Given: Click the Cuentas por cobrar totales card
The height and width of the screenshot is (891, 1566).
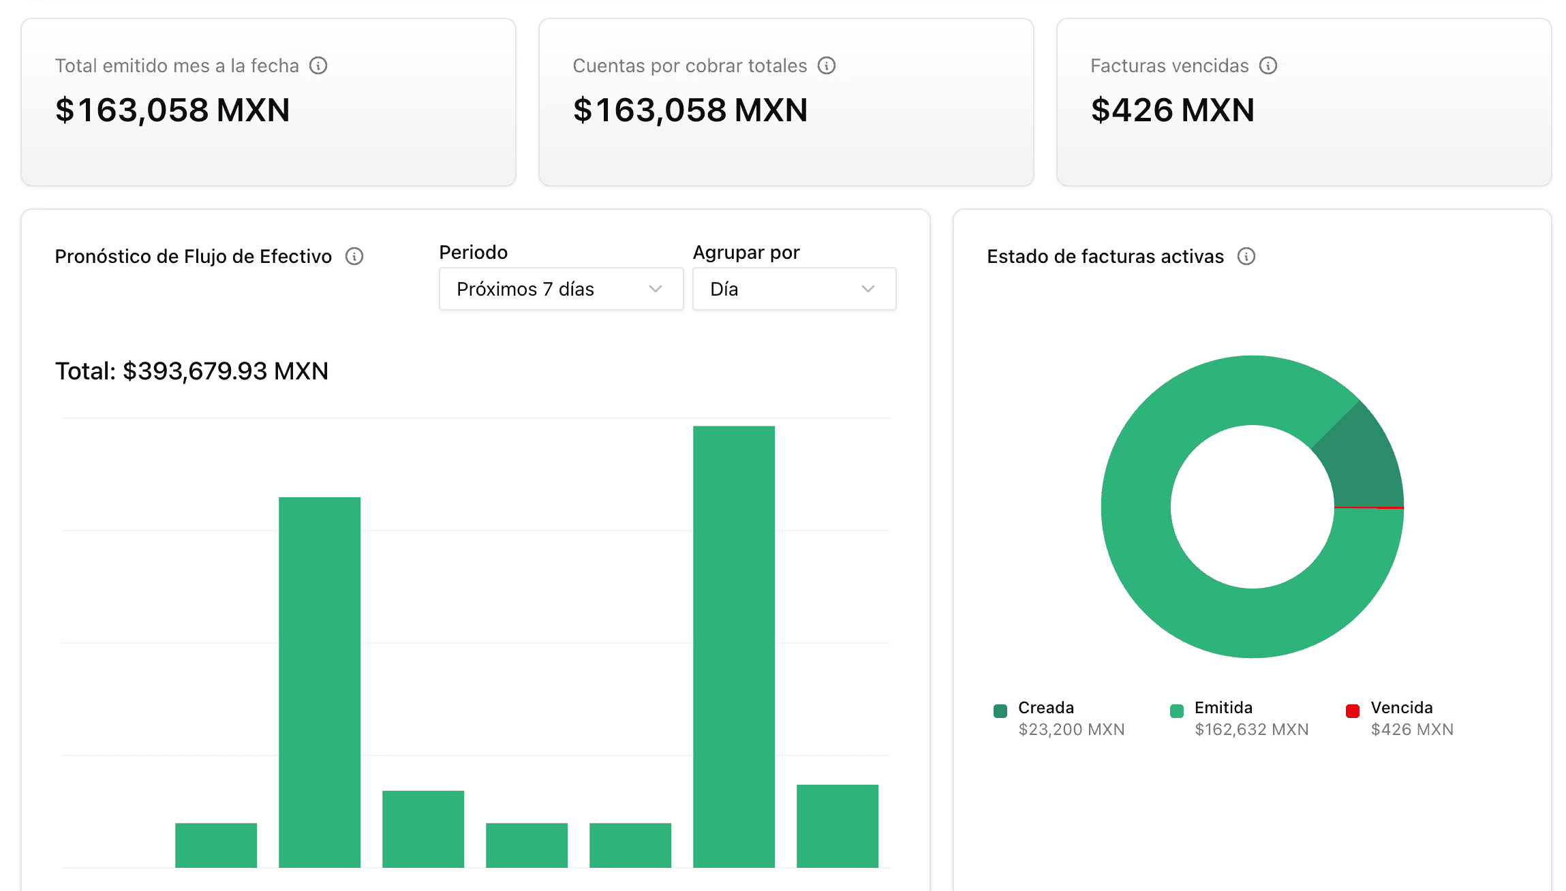Looking at the screenshot, I should coord(786,102).
